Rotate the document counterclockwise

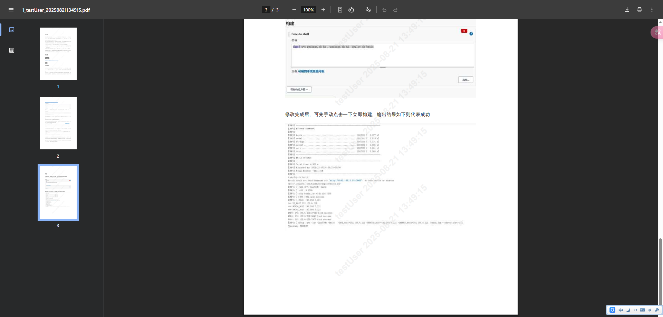click(x=351, y=10)
